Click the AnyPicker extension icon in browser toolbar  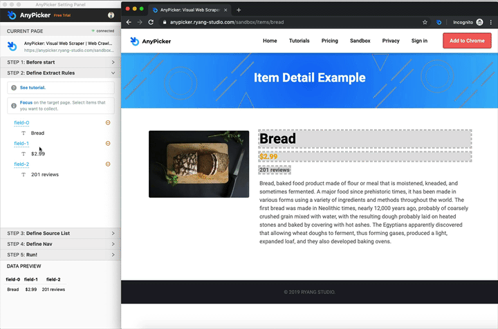click(439, 22)
